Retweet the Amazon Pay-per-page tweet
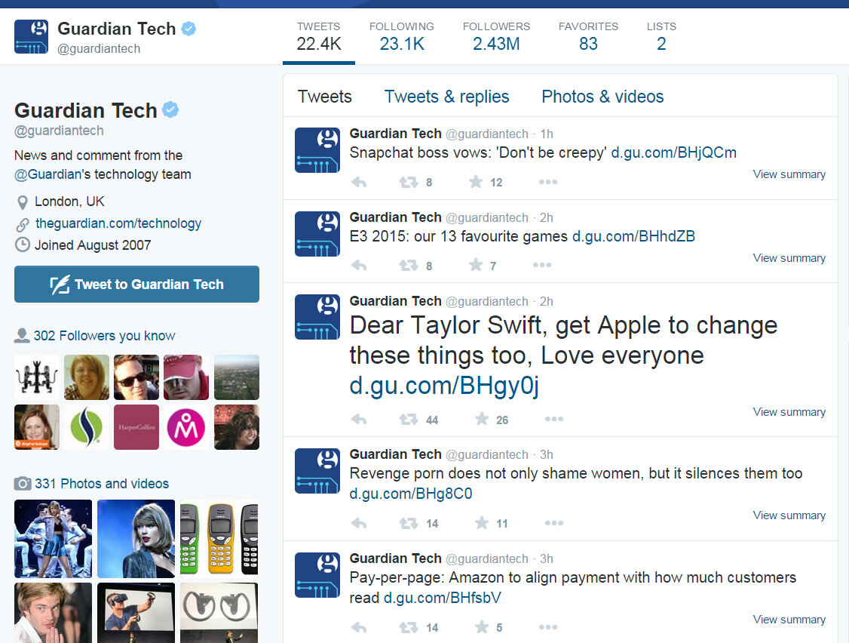This screenshot has height=643, width=849. [x=408, y=627]
